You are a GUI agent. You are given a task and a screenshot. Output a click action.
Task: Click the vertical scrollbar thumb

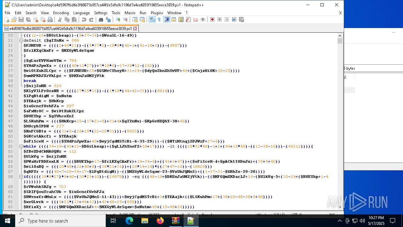(340, 41)
